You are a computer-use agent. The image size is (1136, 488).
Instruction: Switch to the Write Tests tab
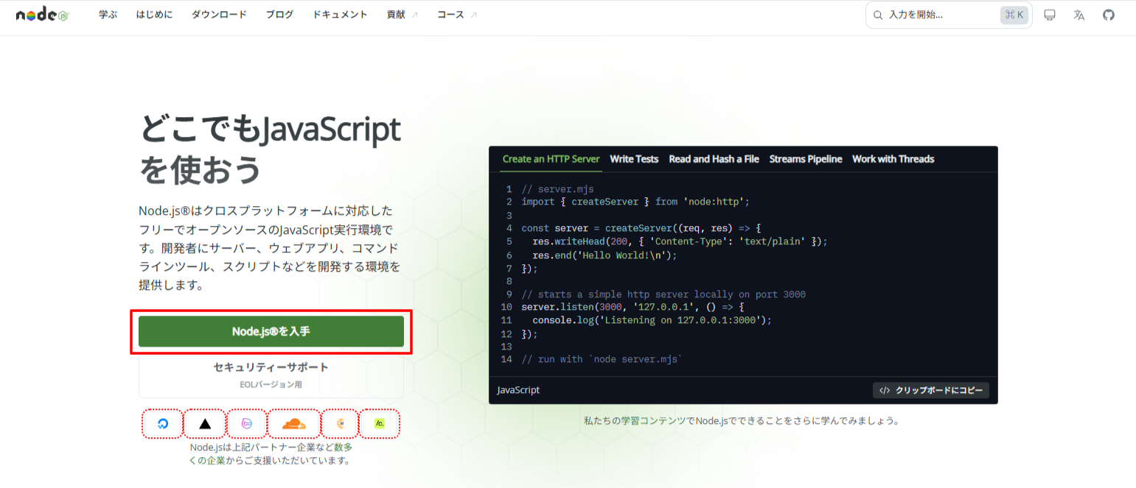[x=634, y=159]
